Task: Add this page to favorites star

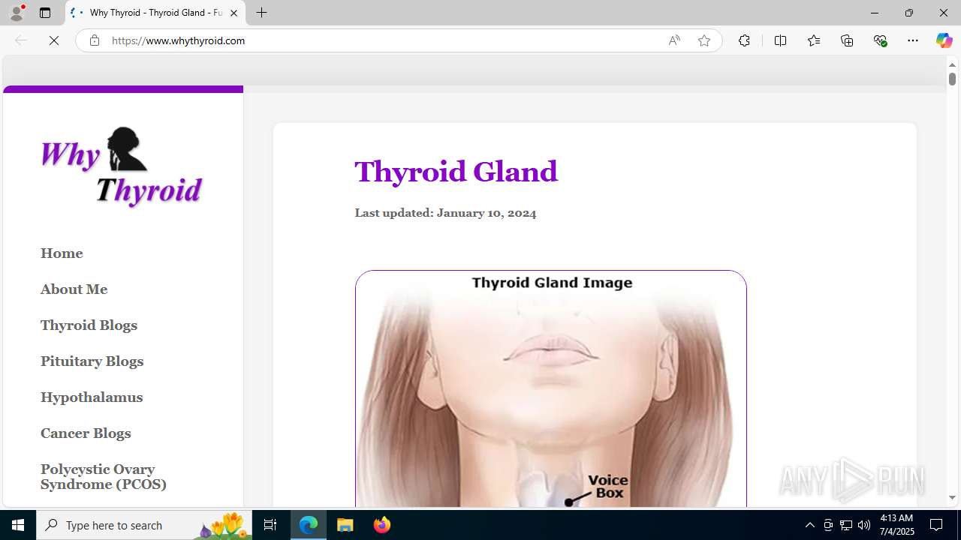Action: click(x=703, y=40)
